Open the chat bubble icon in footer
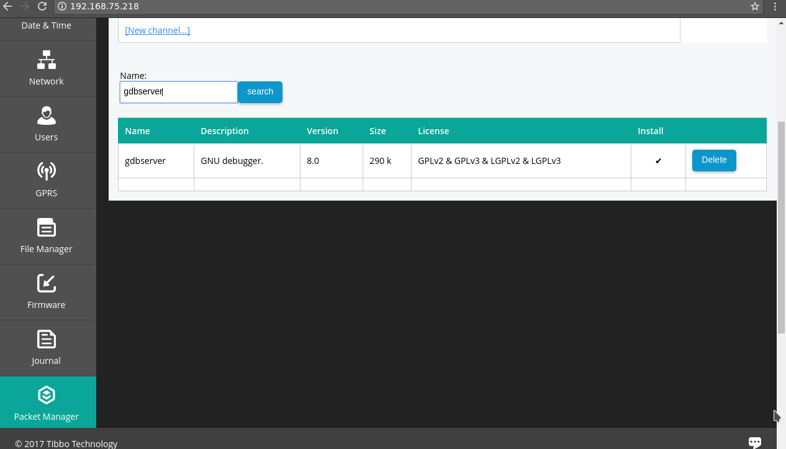The height and width of the screenshot is (449, 786). [x=755, y=442]
